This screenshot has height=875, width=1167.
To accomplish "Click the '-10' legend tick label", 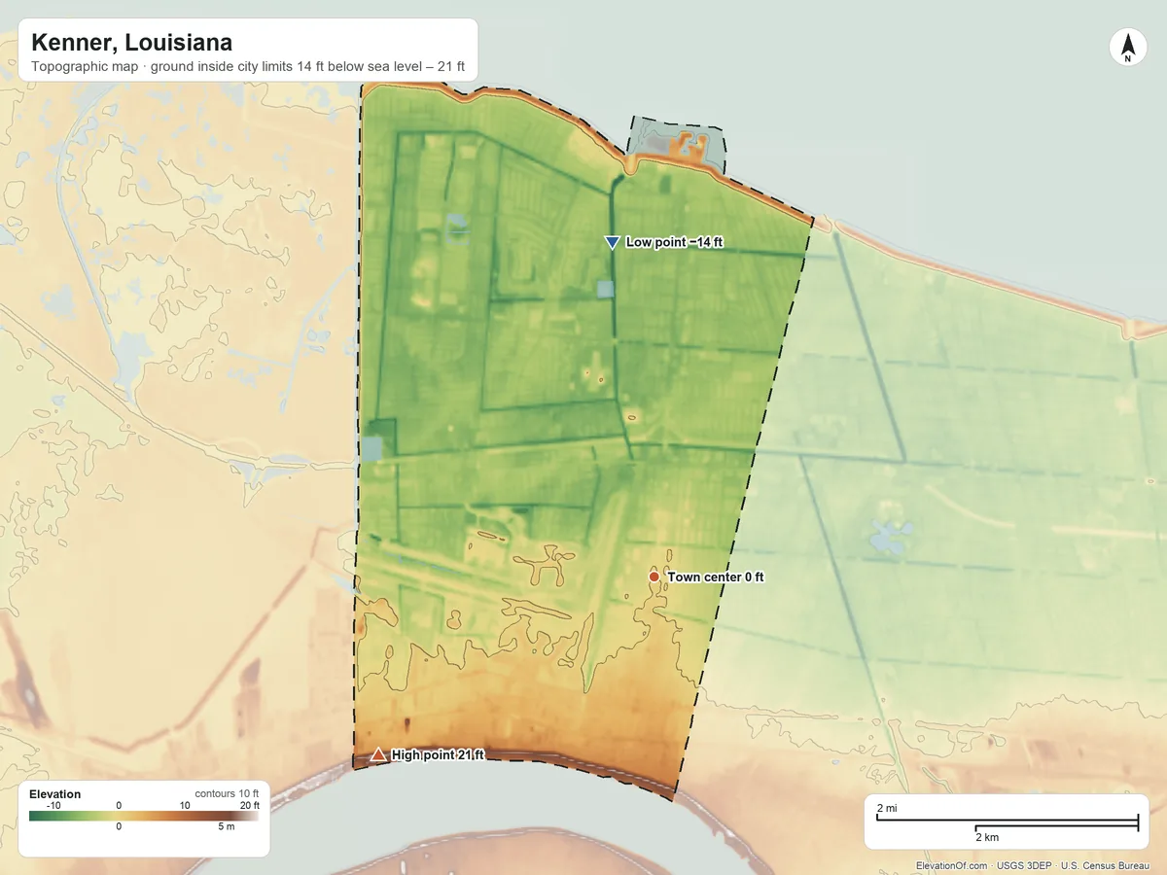I will tap(53, 806).
